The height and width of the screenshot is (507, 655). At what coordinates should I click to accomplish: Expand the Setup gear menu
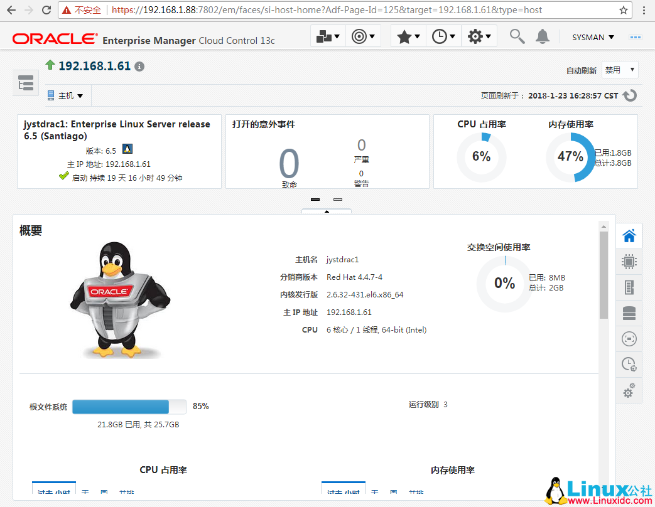click(479, 36)
